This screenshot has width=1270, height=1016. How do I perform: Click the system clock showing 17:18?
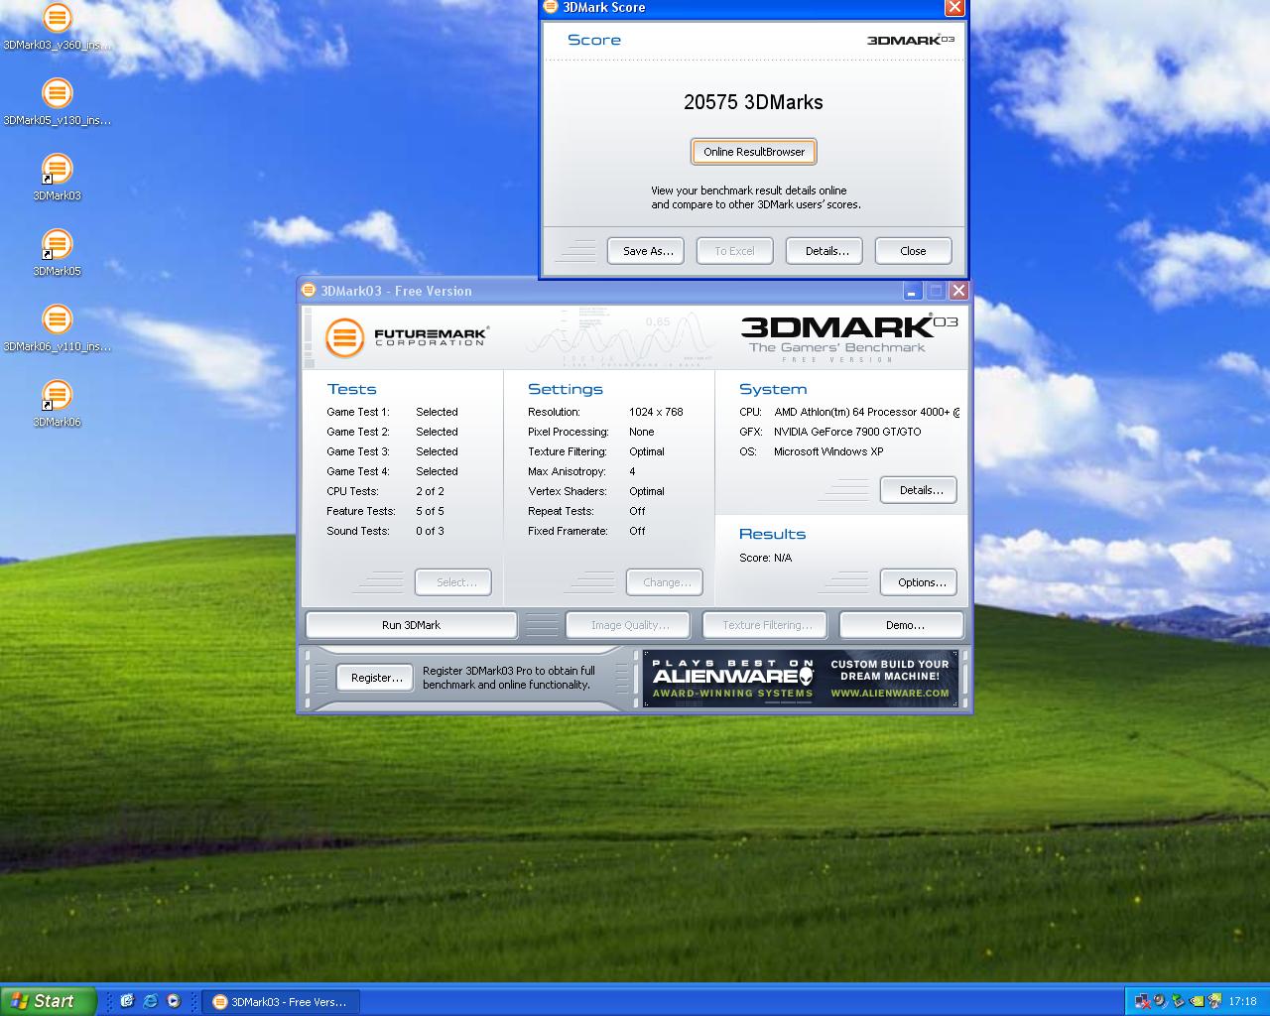coord(1243,1002)
